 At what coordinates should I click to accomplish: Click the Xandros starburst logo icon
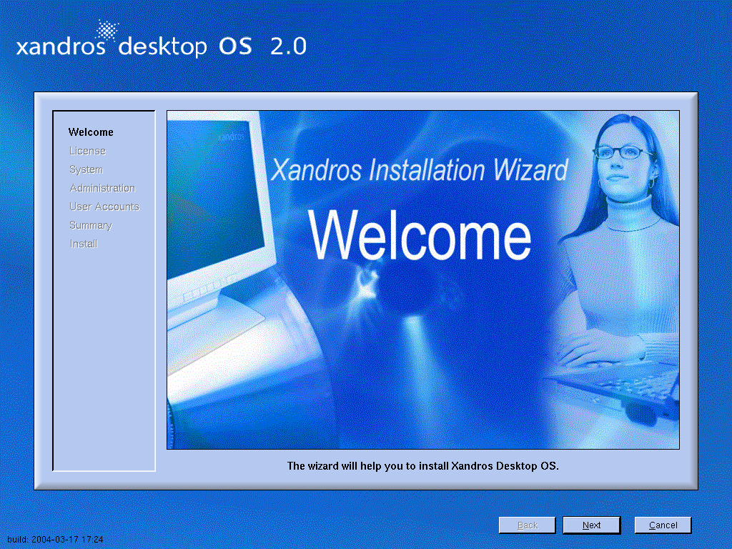pos(108,31)
